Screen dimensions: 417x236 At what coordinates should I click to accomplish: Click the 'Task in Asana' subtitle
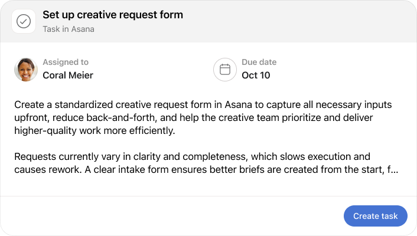tap(69, 29)
